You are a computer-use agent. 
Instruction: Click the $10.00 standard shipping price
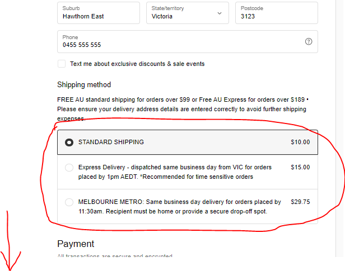(300, 142)
